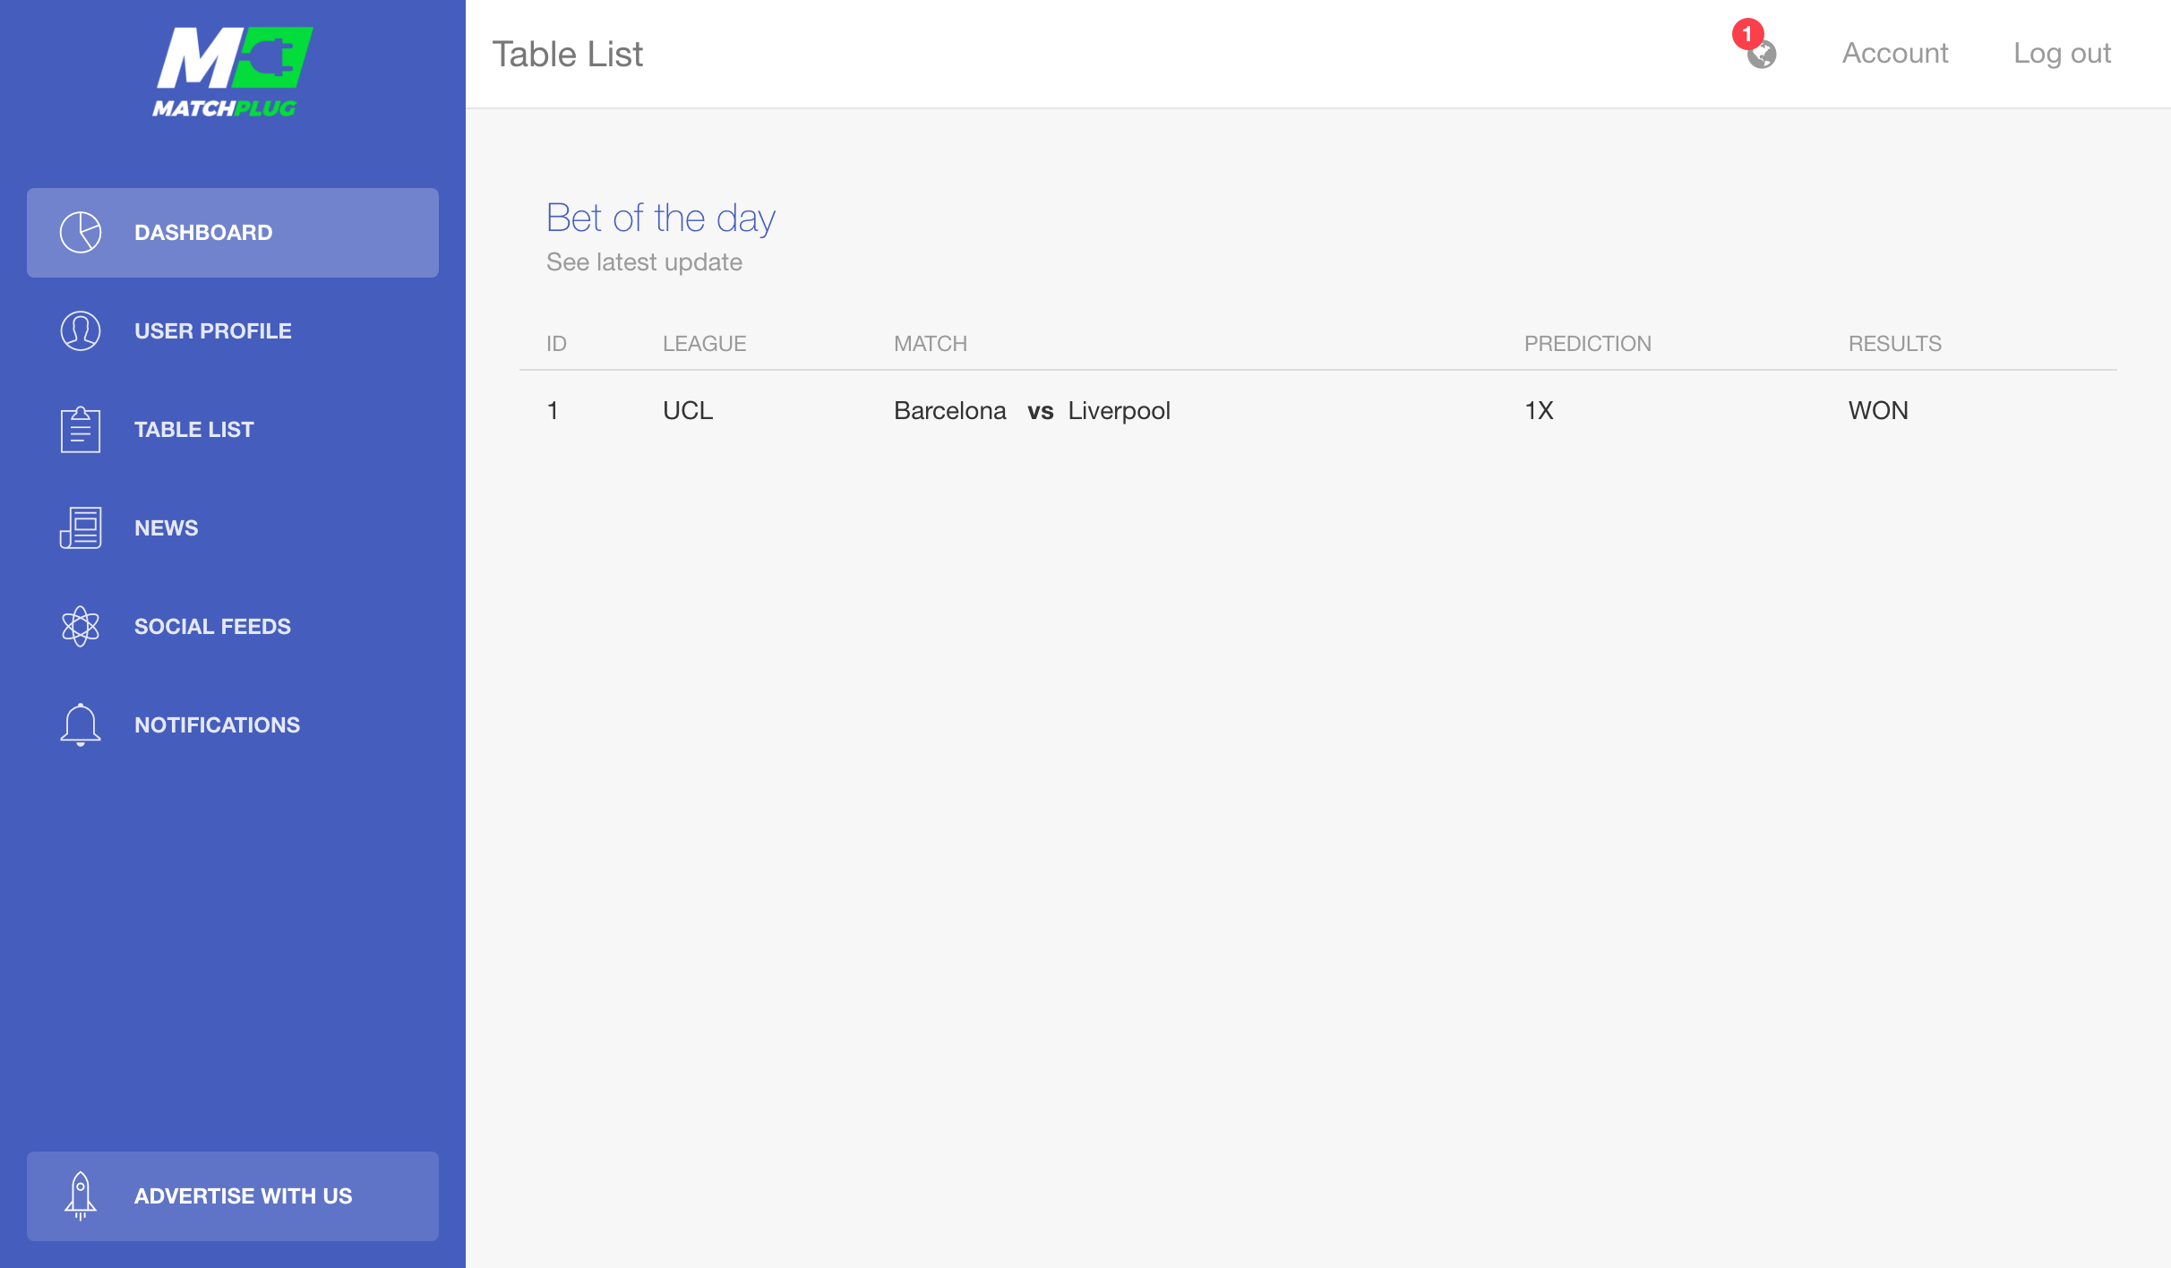The height and width of the screenshot is (1268, 2171).
Task: Click the Notifications bell icon
Action: 81,725
